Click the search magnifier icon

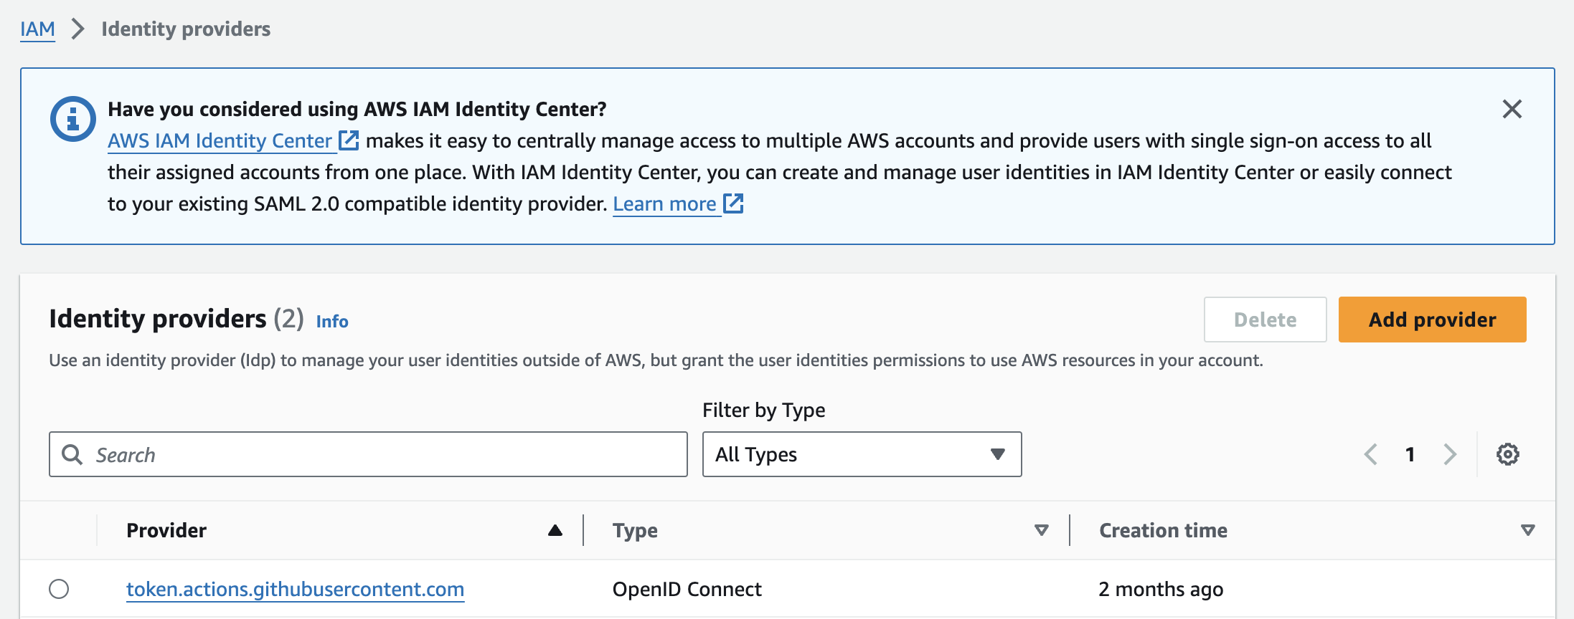tap(72, 454)
